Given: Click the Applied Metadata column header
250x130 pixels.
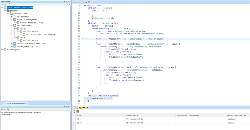Looking at the screenshot, I should [133, 115].
